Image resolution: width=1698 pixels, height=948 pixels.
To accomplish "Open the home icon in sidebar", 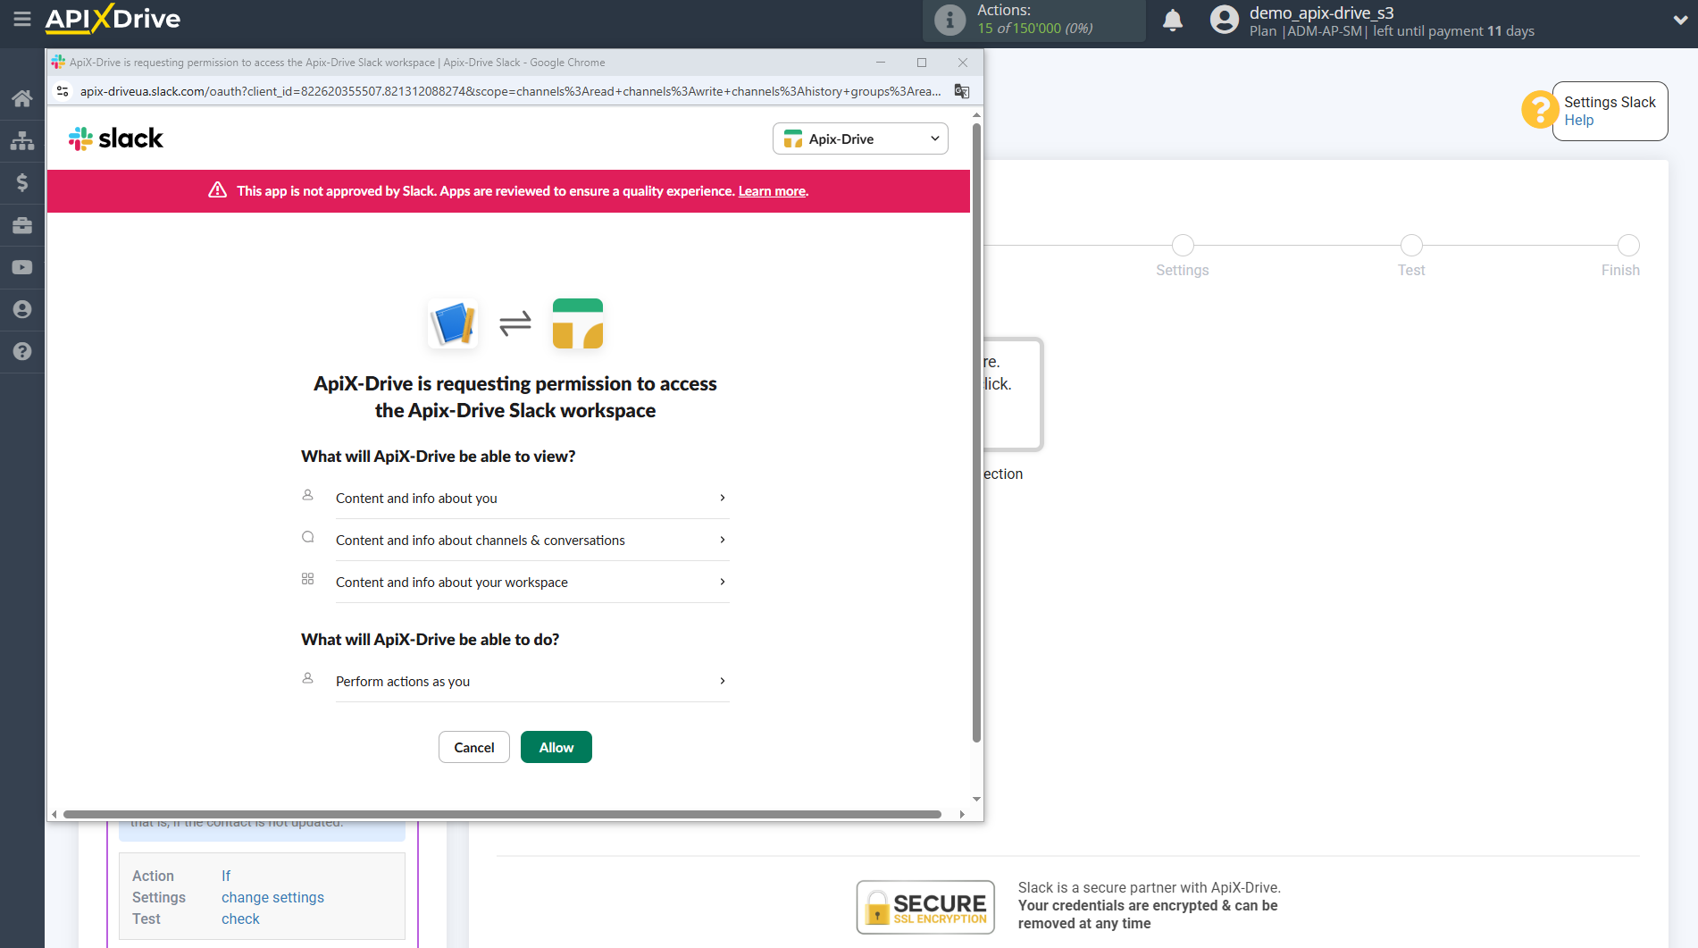I will tap(22, 98).
